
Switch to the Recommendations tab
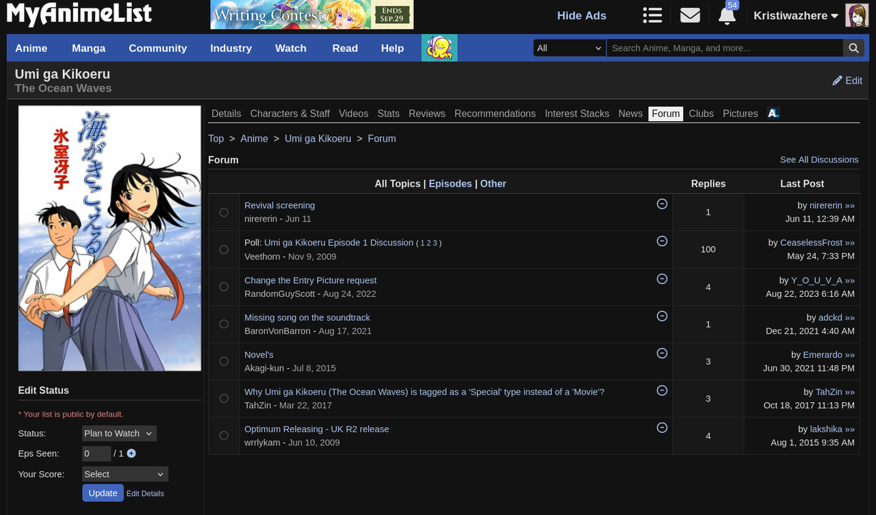pyautogui.click(x=495, y=114)
